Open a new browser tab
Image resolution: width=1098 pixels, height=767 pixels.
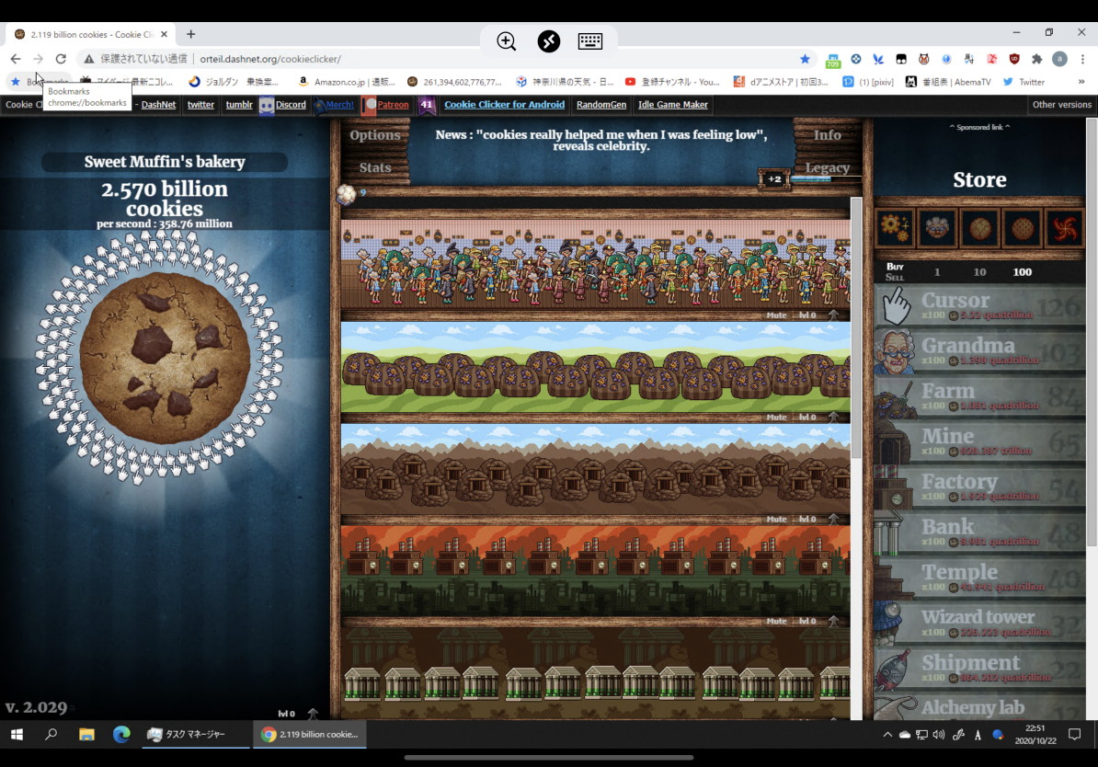pos(190,34)
